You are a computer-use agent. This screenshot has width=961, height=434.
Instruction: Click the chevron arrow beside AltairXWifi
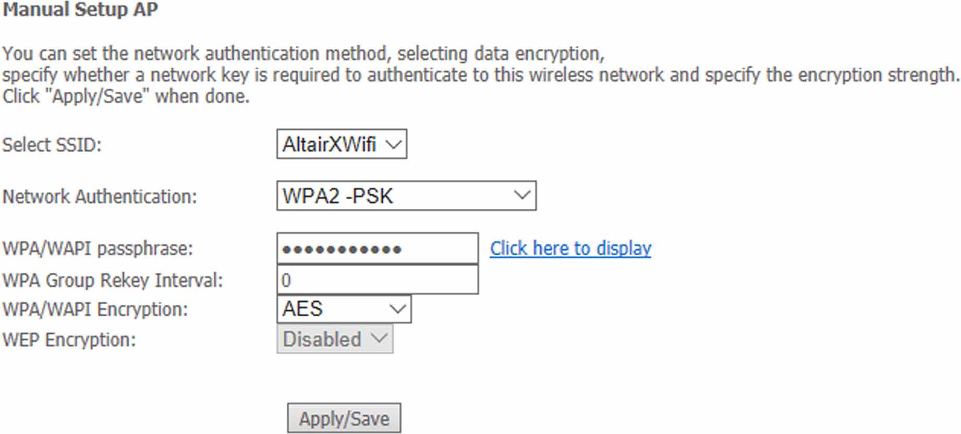click(395, 144)
